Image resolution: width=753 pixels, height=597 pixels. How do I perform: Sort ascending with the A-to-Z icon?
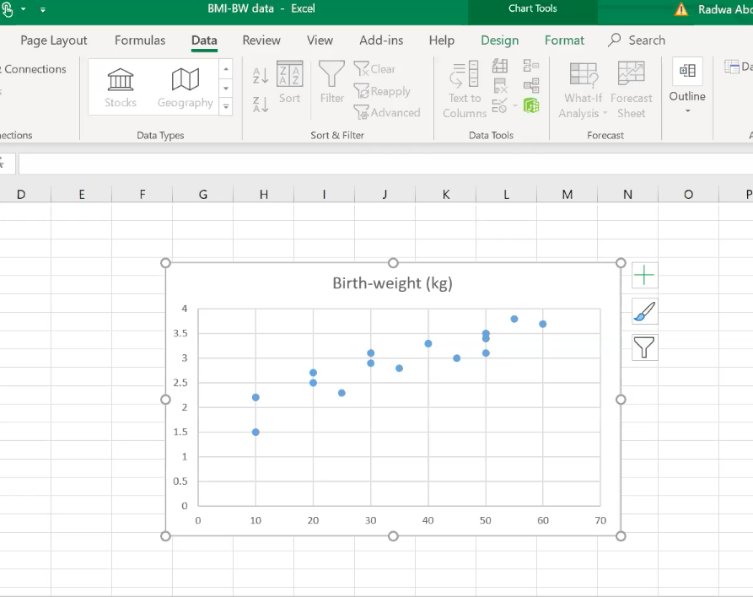click(261, 75)
